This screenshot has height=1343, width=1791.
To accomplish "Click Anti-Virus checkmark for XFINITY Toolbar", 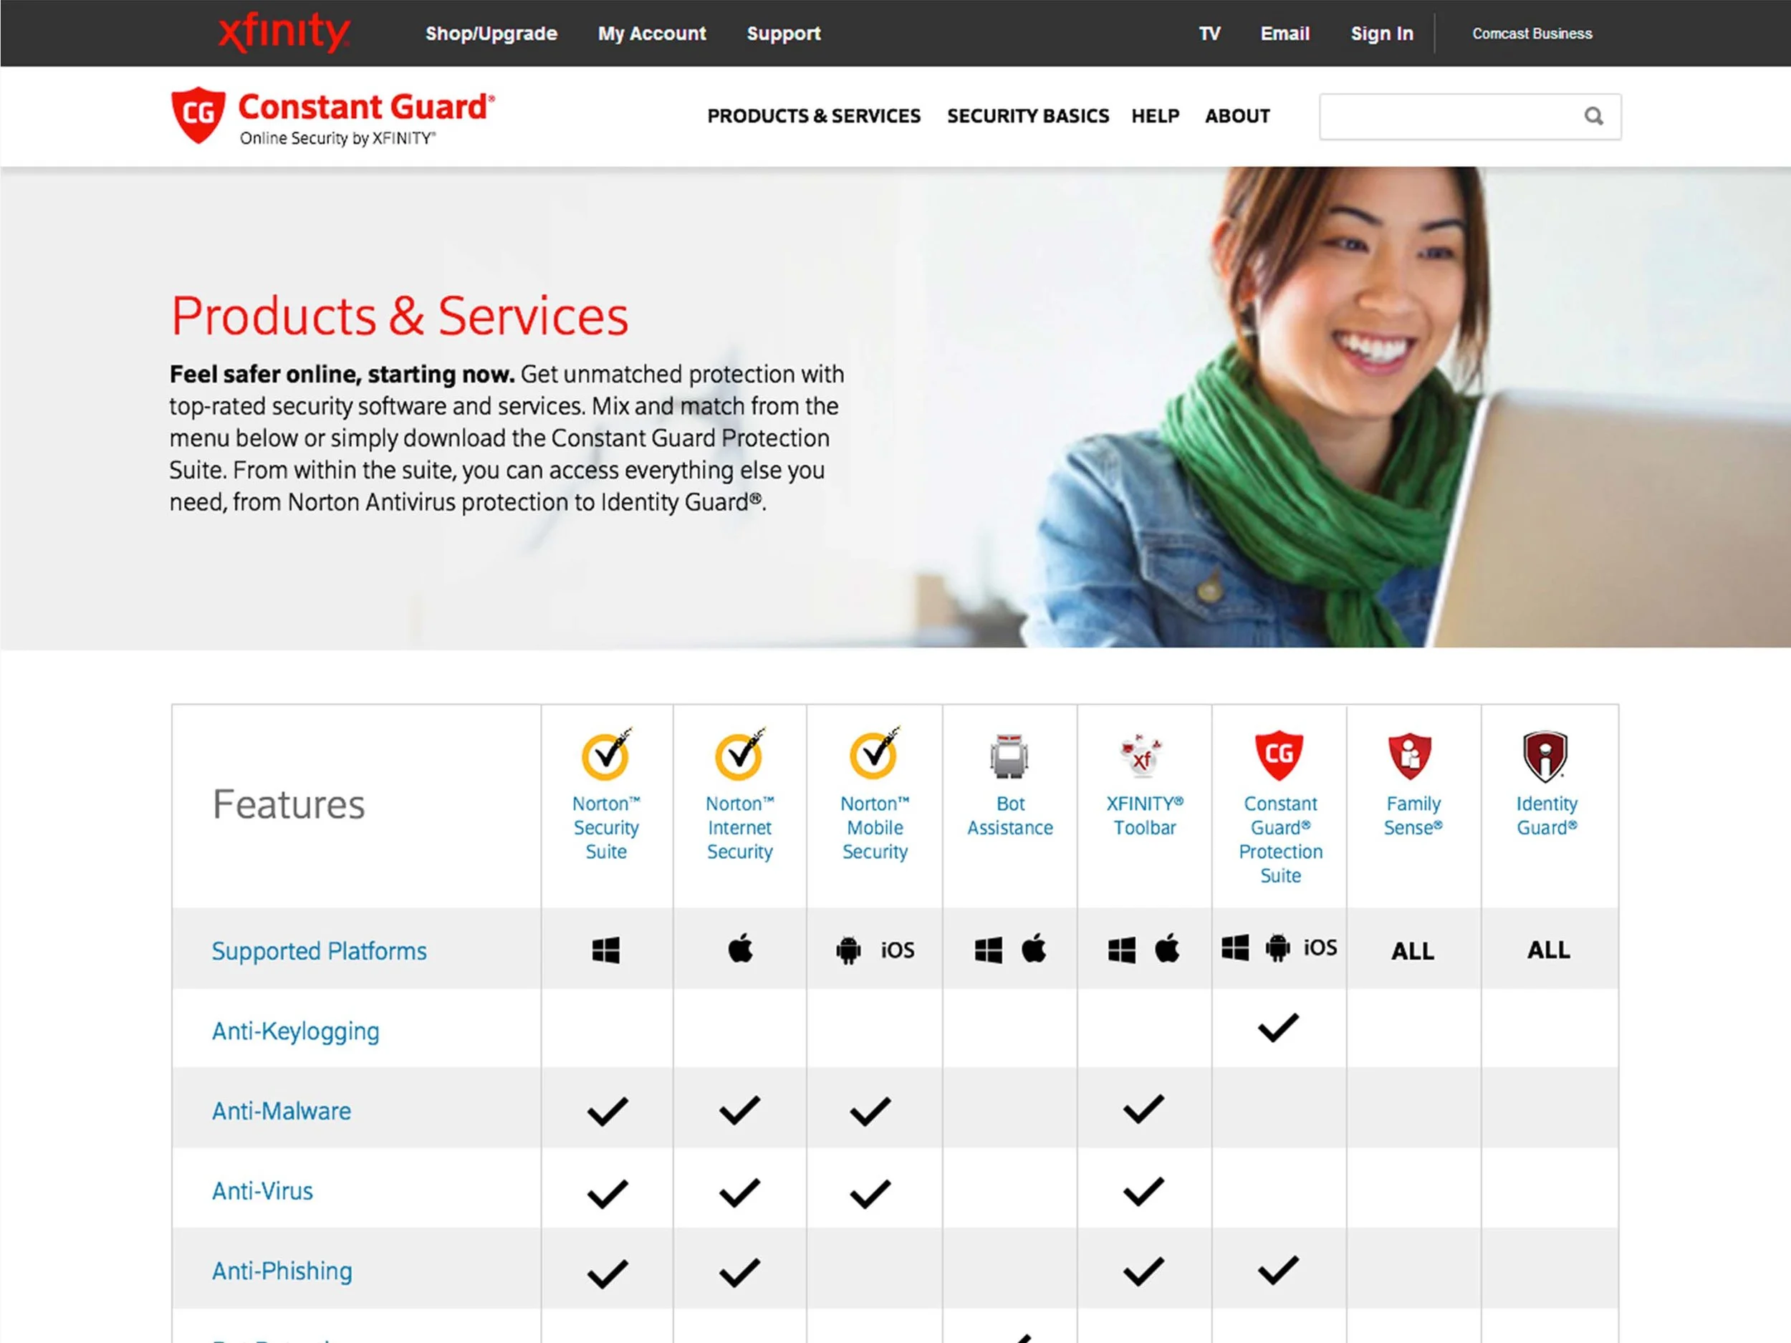I will [1144, 1192].
